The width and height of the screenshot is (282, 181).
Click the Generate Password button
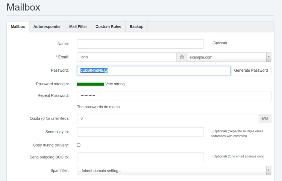pos(251,71)
